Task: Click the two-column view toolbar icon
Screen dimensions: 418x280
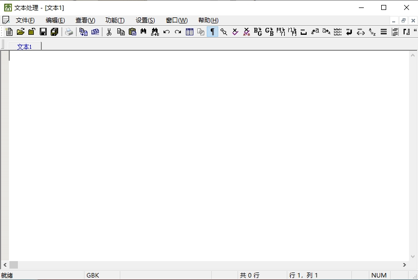Action: [189, 32]
